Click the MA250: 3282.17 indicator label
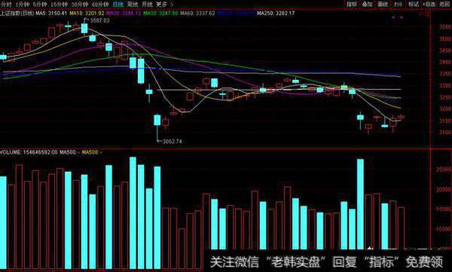This screenshot has width=452, height=272. tap(276, 14)
